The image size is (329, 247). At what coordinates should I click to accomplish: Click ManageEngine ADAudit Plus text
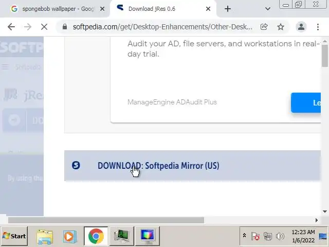172,102
